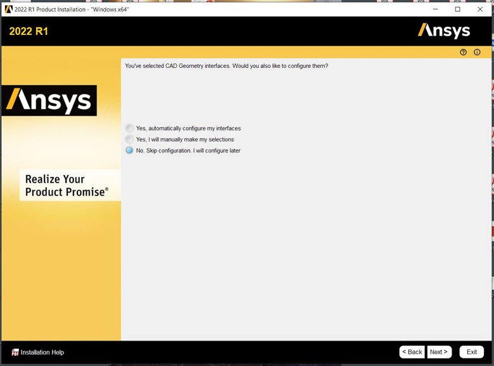This screenshot has width=494, height=366.
Task: Proceed with the Next button
Action: tap(439, 352)
